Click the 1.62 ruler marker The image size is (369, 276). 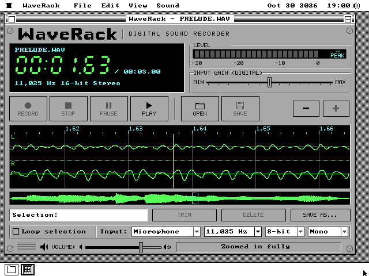pos(73,129)
